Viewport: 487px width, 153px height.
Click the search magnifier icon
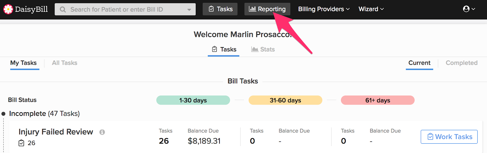63,9
